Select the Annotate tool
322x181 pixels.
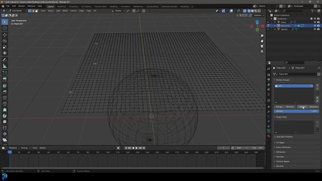pos(5,60)
